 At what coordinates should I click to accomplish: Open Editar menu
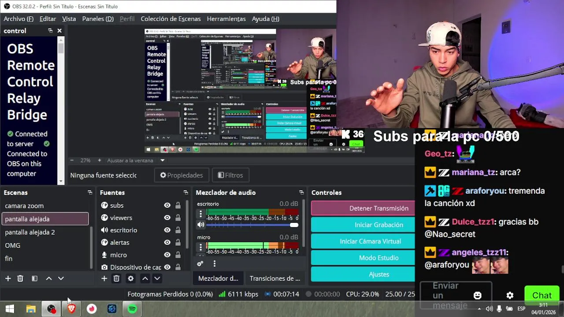point(48,18)
